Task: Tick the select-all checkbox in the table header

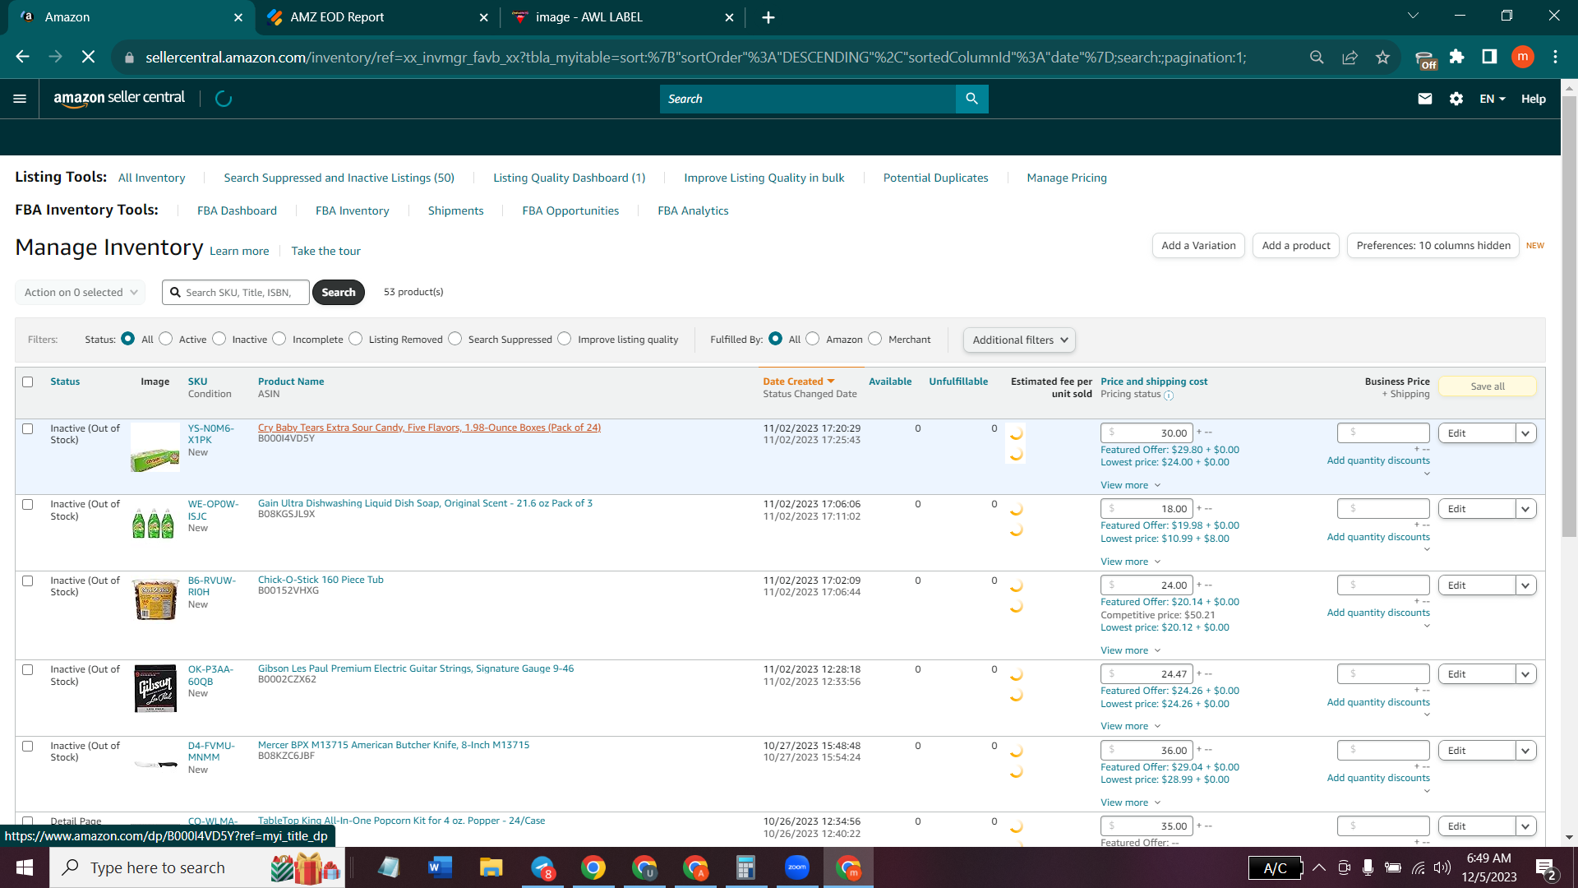Action: pos(28,382)
